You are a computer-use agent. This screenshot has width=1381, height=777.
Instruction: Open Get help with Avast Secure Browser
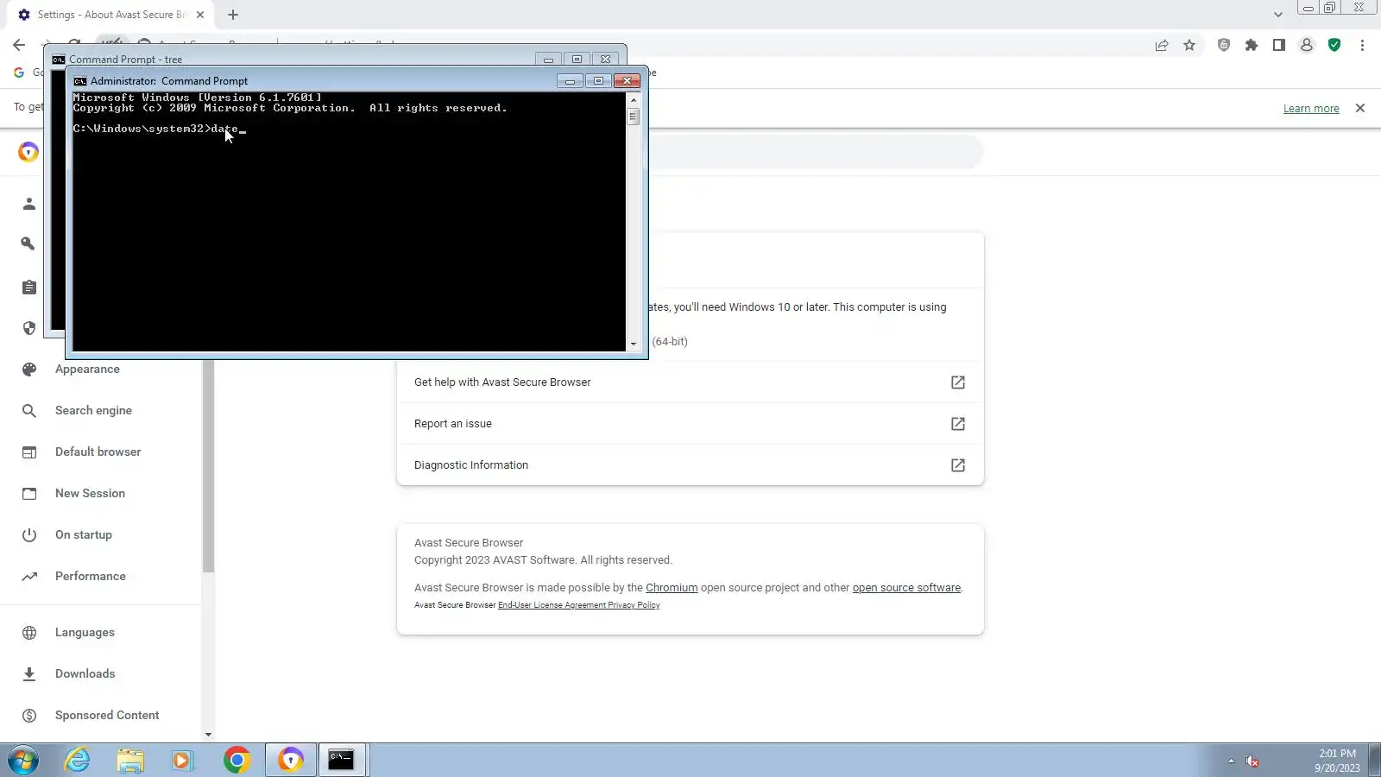click(690, 382)
